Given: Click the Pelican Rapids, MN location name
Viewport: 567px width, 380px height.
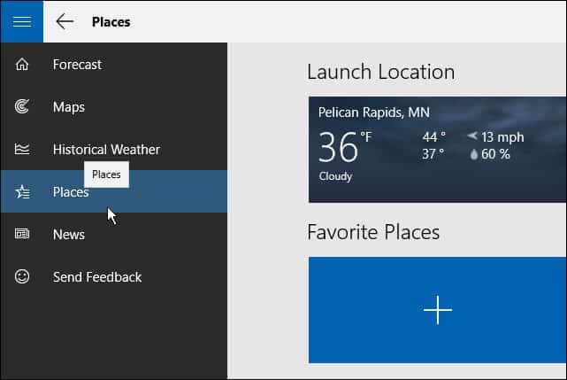Looking at the screenshot, I should [374, 112].
